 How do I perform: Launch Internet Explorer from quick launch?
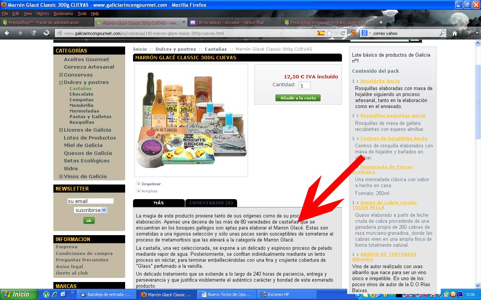(55, 294)
